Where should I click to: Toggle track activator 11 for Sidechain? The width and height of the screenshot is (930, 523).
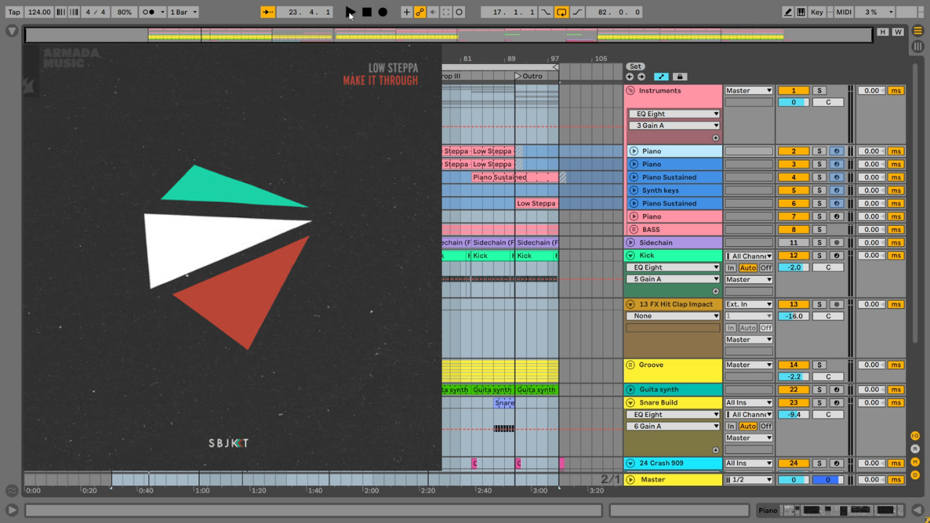pos(793,243)
